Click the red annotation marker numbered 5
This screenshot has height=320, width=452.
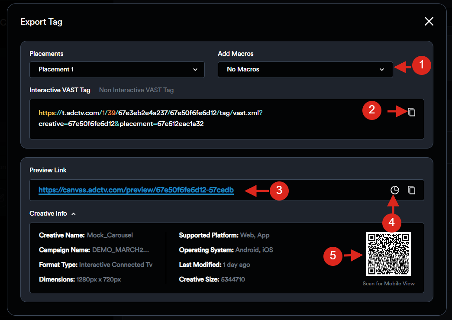(333, 256)
